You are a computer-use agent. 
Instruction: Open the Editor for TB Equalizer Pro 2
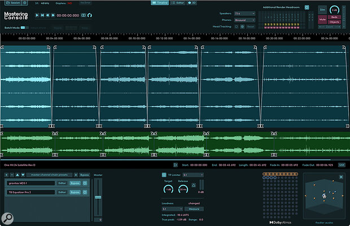click(62, 192)
